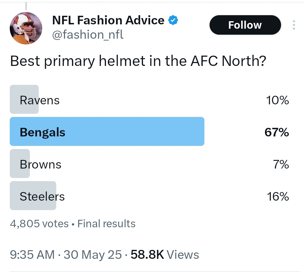The height and width of the screenshot is (274, 304).
Task: Click the @fashion_nfl handle
Action: click(88, 35)
